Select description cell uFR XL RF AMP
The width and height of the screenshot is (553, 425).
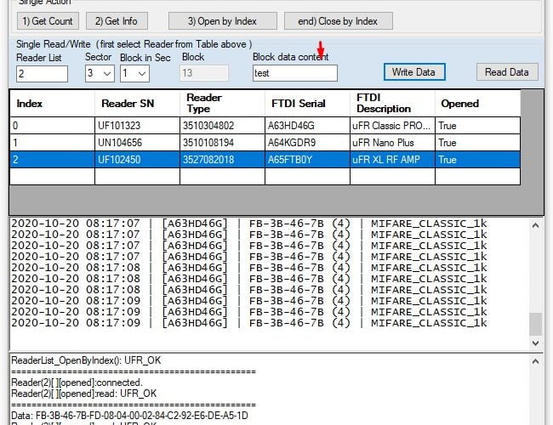coord(392,160)
